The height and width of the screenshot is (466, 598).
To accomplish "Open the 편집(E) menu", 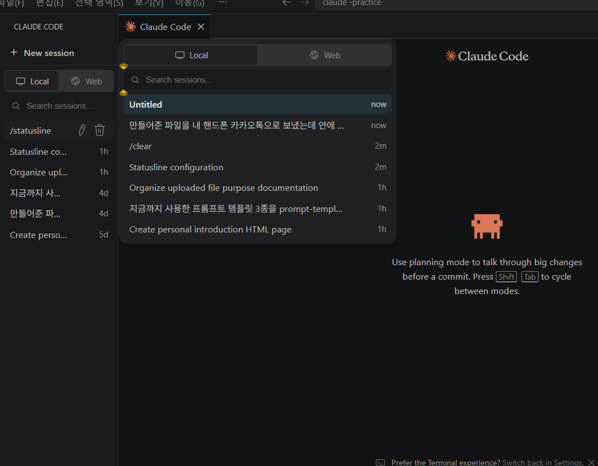I will 49,3.
